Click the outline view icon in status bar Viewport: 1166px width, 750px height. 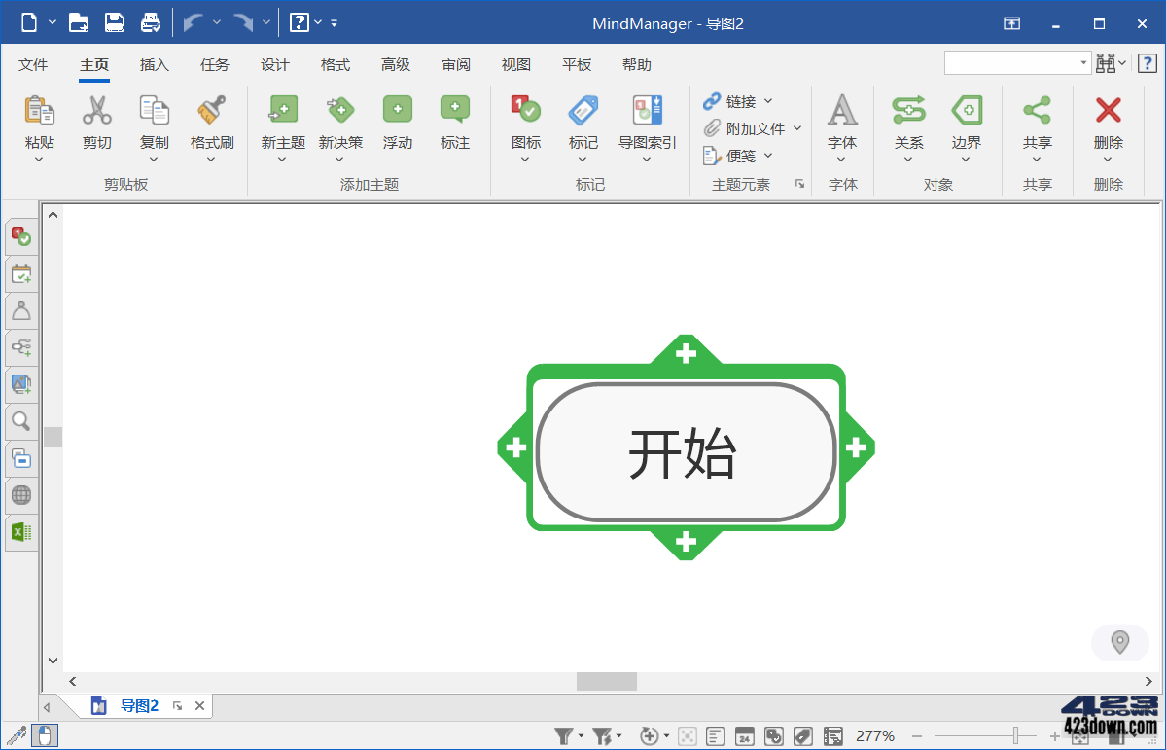coord(716,736)
